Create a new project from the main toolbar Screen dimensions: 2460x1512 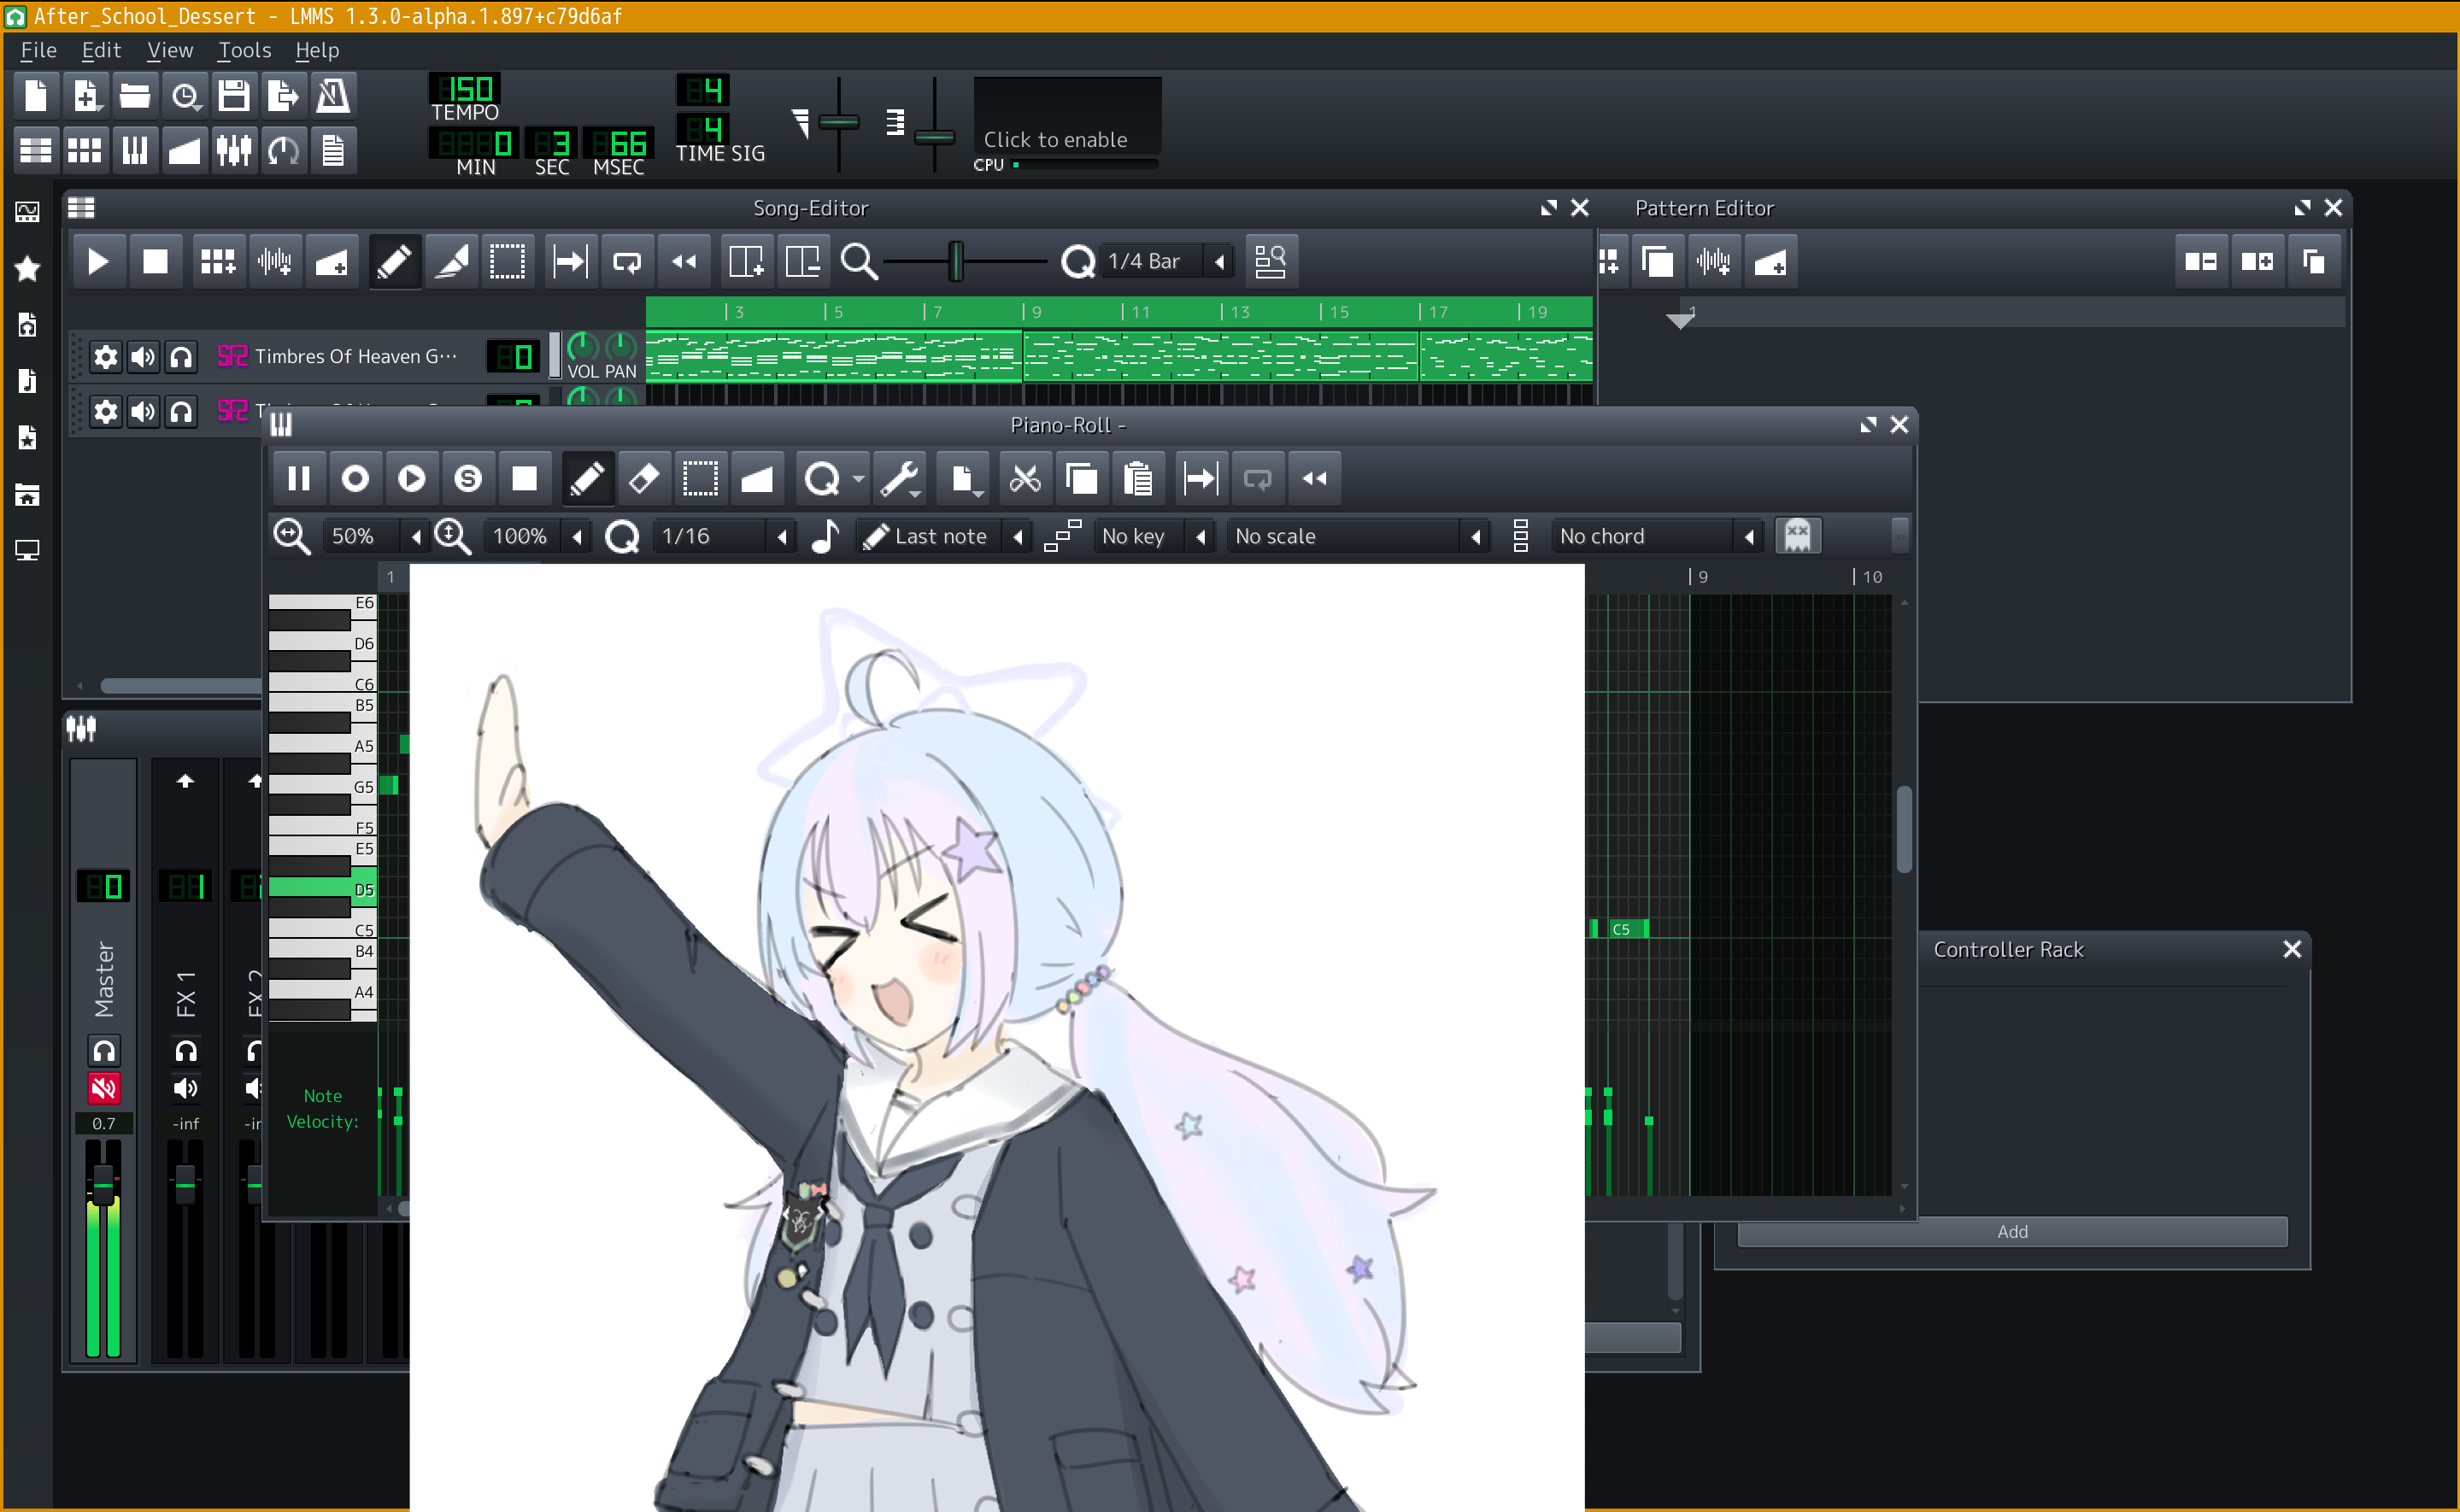[35, 96]
